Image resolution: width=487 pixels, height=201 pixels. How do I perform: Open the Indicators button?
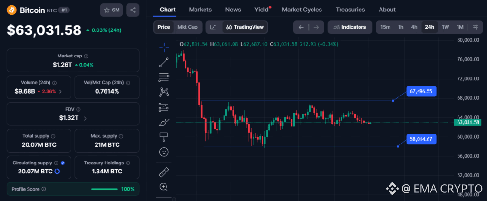(350, 27)
